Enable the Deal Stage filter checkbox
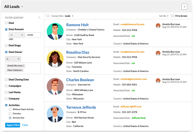 [x=6, y=45]
